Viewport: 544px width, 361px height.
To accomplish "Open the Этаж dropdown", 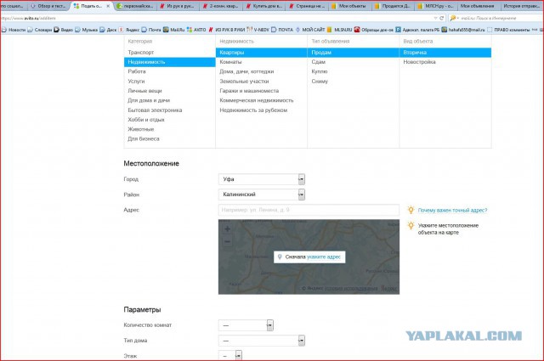I will (230, 355).
